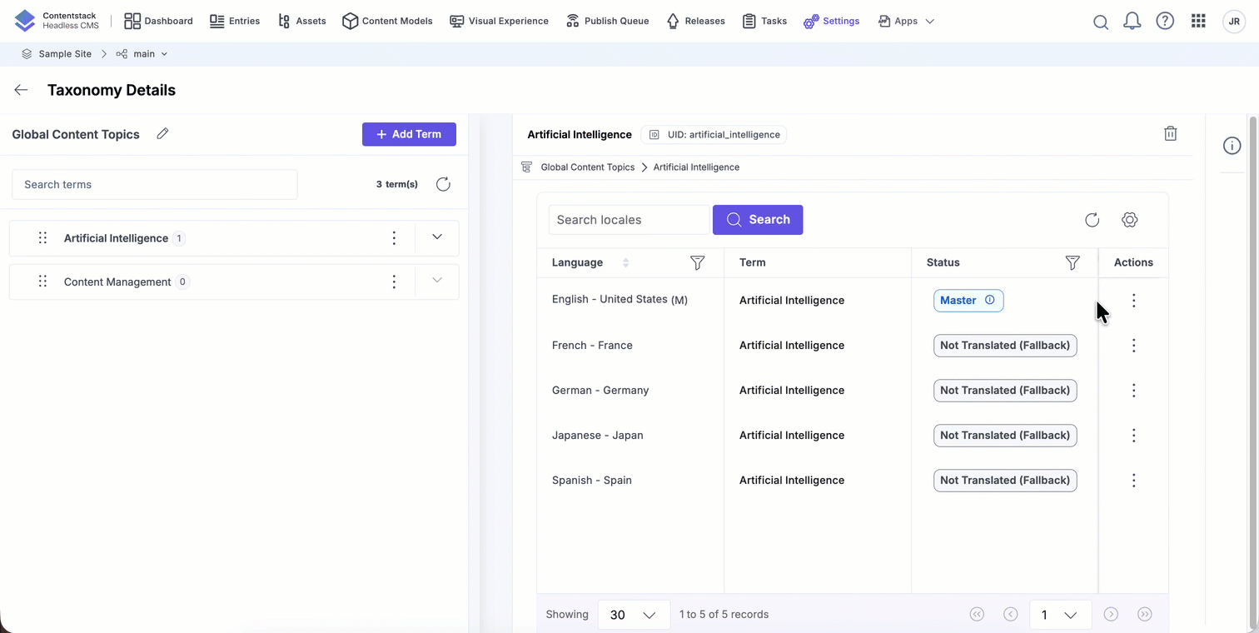Open actions menu for Artificial Intelligence term row in left list

pos(394,238)
